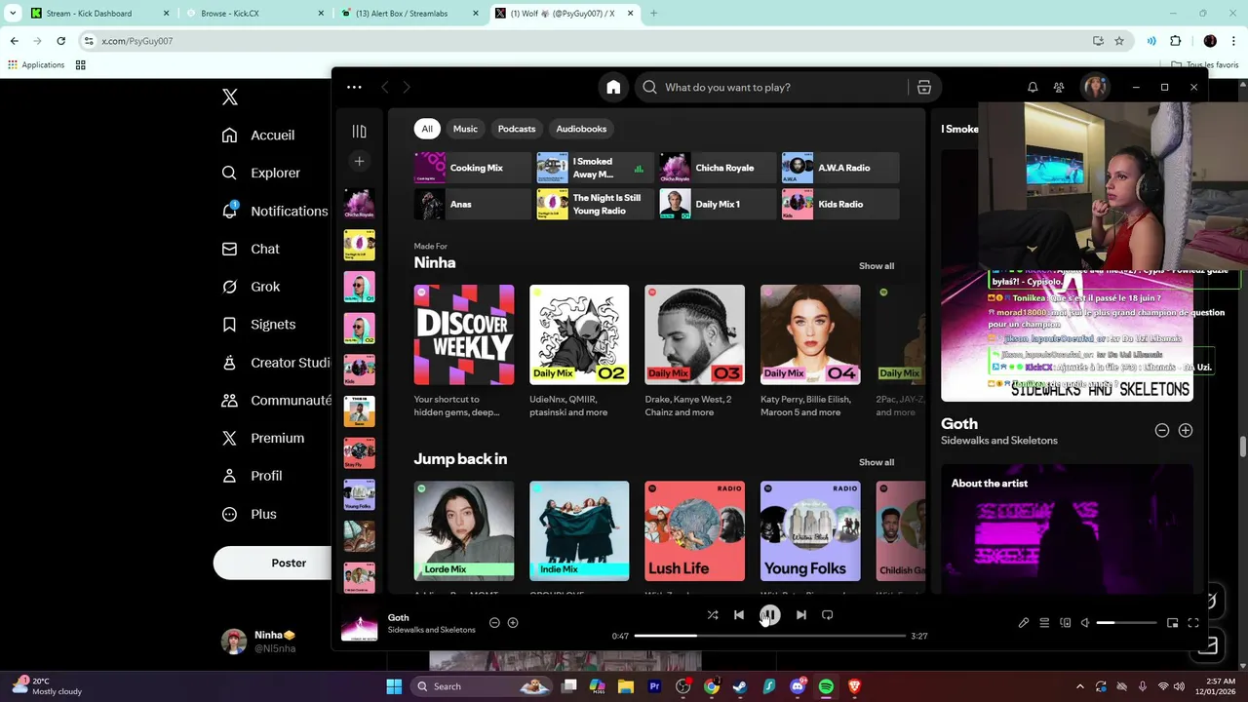1248x702 pixels.
Task: Skip to the next track
Action: (x=800, y=615)
